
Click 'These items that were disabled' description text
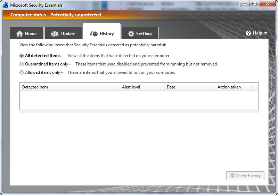coord(147,64)
